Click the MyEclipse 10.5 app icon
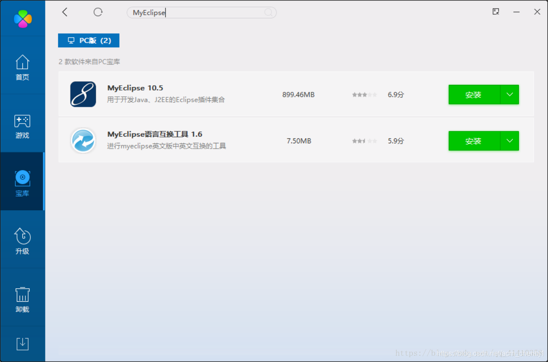 pyautogui.click(x=83, y=94)
